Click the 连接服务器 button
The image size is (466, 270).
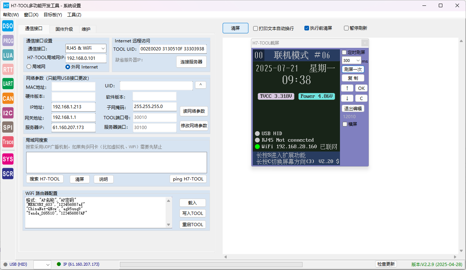pyautogui.click(x=191, y=62)
